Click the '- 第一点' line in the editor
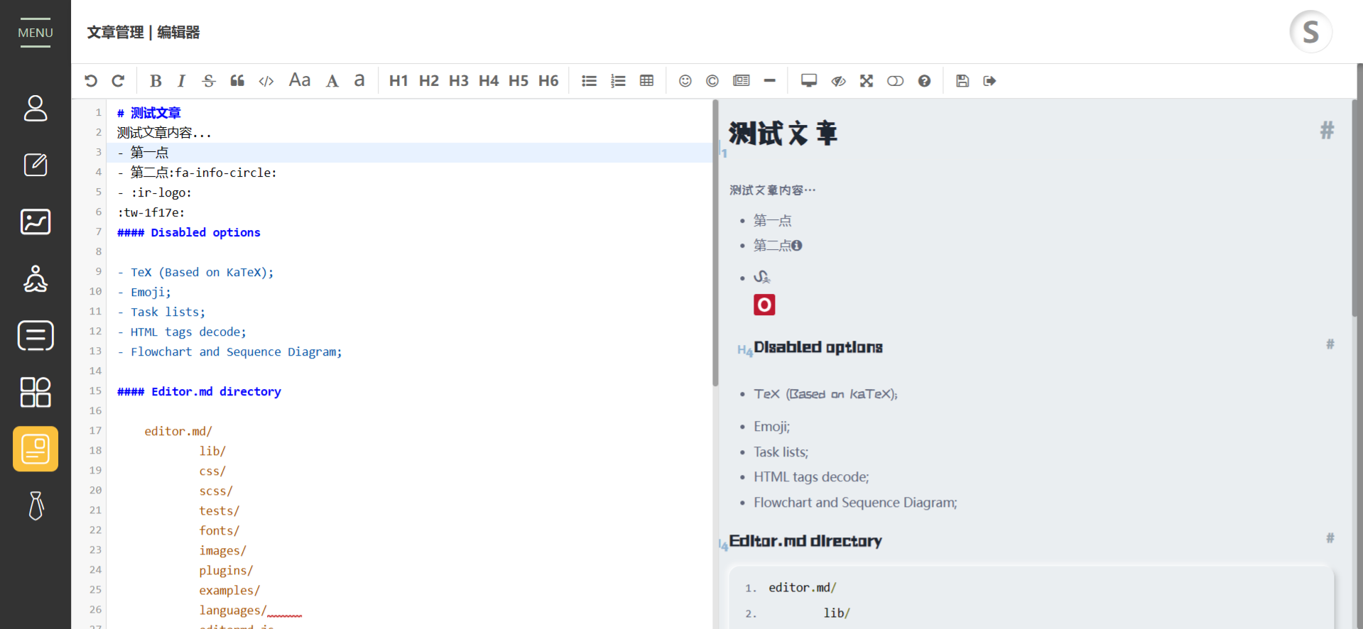 [x=409, y=153]
